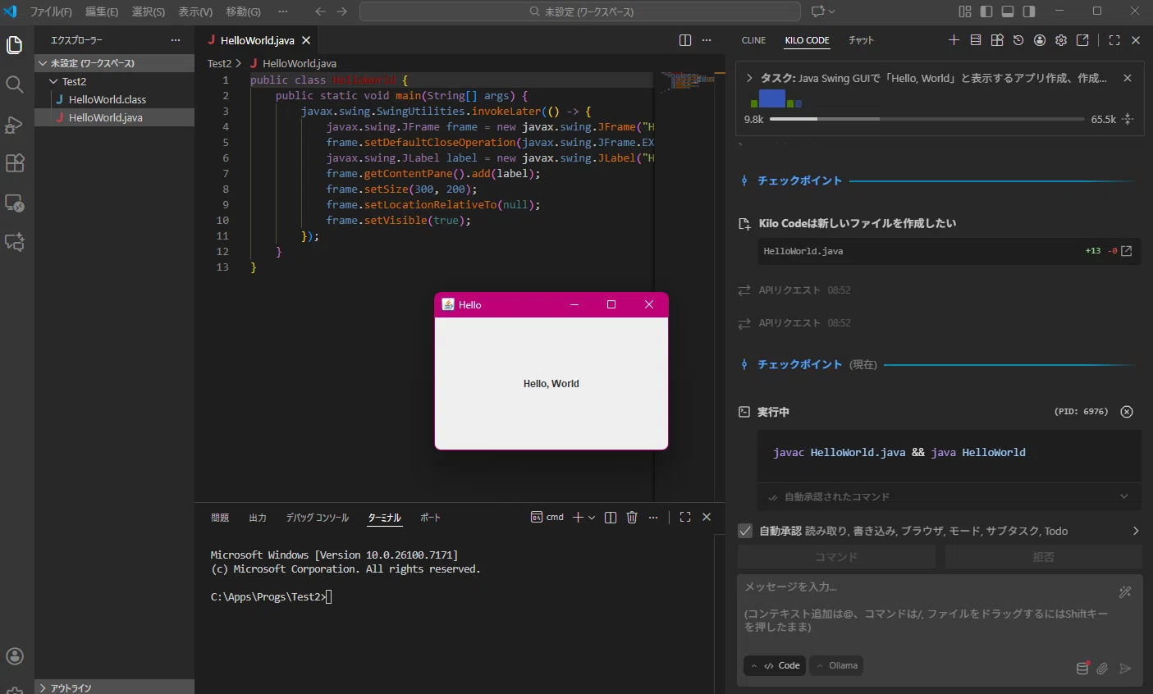This screenshot has width=1153, height=694.
Task: Open the 表示(V) menu
Action: click(195, 11)
